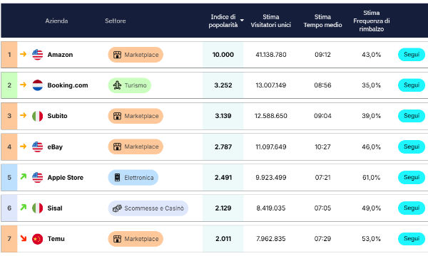Click the shop icon in Temu's Marketplace tag

117,239
